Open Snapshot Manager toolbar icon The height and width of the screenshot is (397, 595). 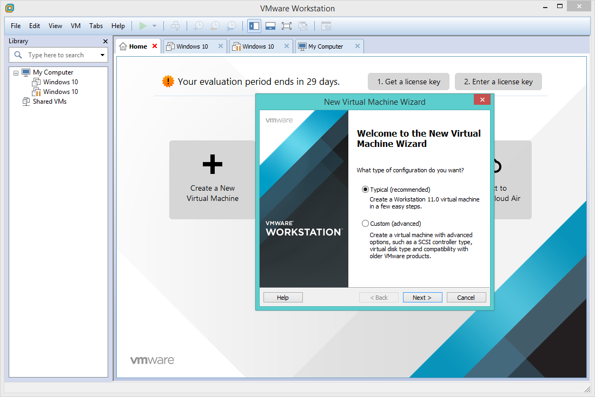(231, 26)
